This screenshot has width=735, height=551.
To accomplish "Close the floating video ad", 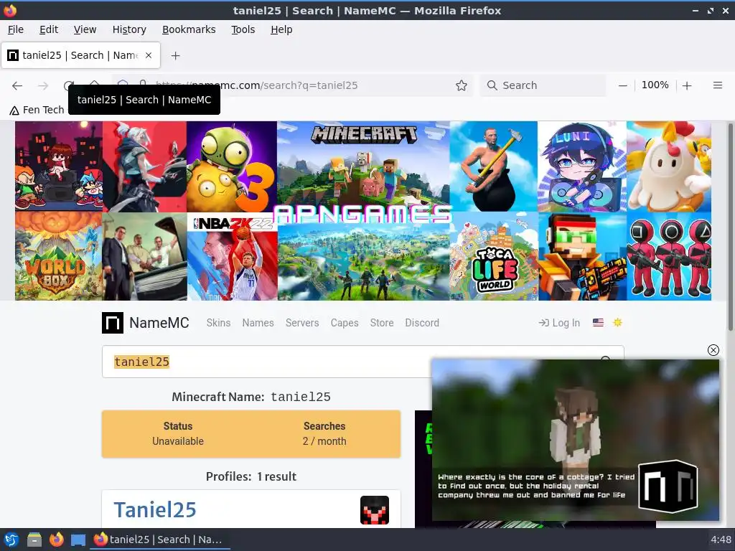I will click(713, 350).
